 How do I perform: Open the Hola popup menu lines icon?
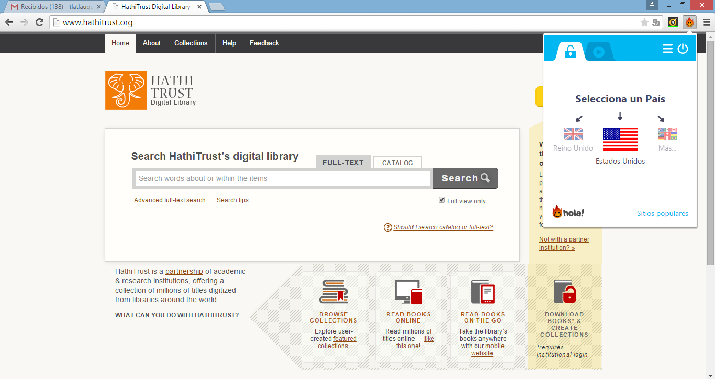pyautogui.click(x=667, y=49)
